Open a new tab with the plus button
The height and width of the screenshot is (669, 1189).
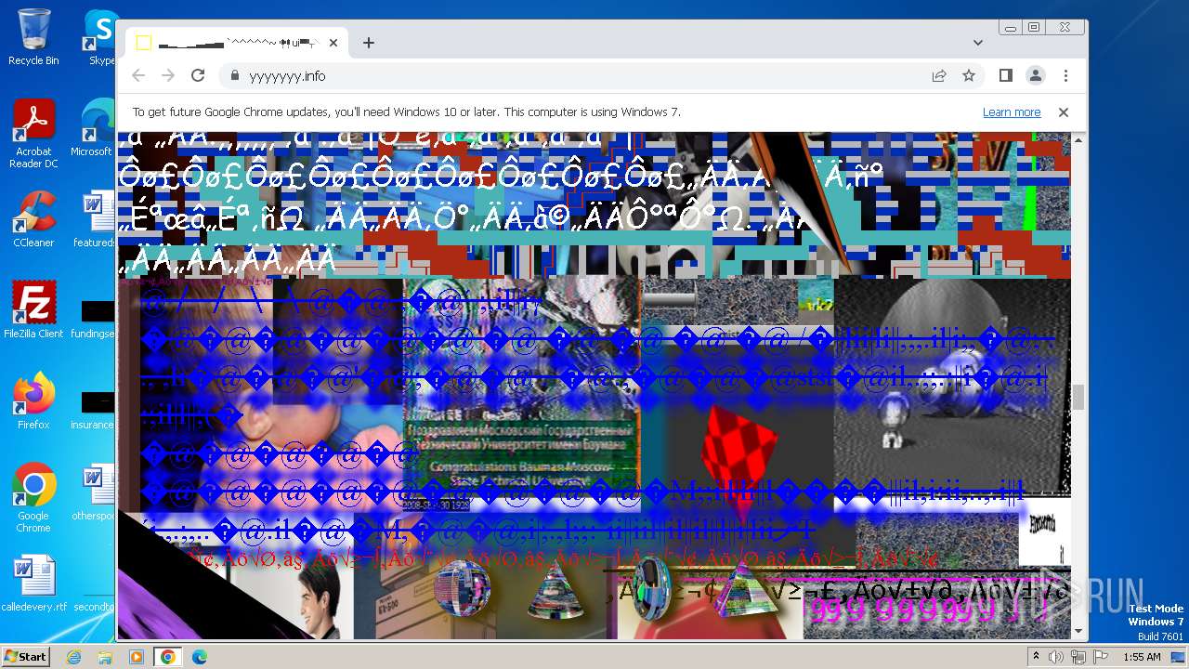[x=369, y=43]
